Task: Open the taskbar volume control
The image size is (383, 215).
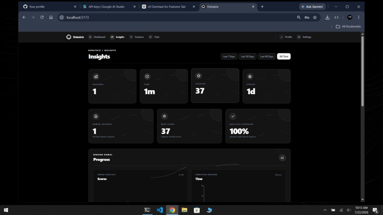Action: [349, 210]
